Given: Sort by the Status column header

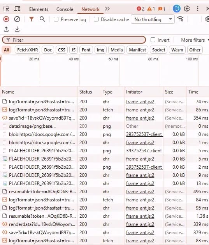Looking at the screenshot, I should (x=89, y=92).
